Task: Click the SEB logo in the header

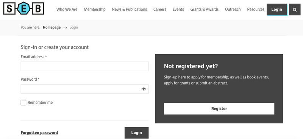Action: click(23, 8)
